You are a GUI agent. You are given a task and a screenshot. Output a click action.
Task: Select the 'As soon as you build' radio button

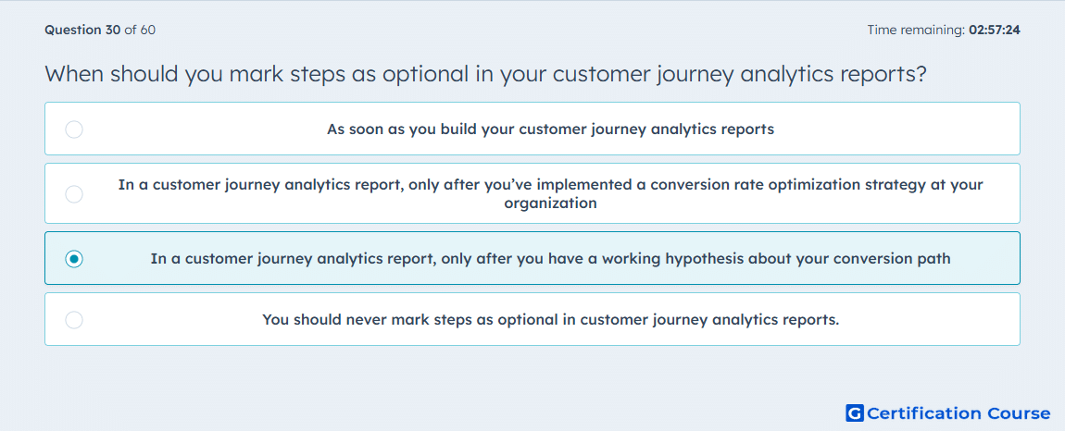tap(74, 129)
